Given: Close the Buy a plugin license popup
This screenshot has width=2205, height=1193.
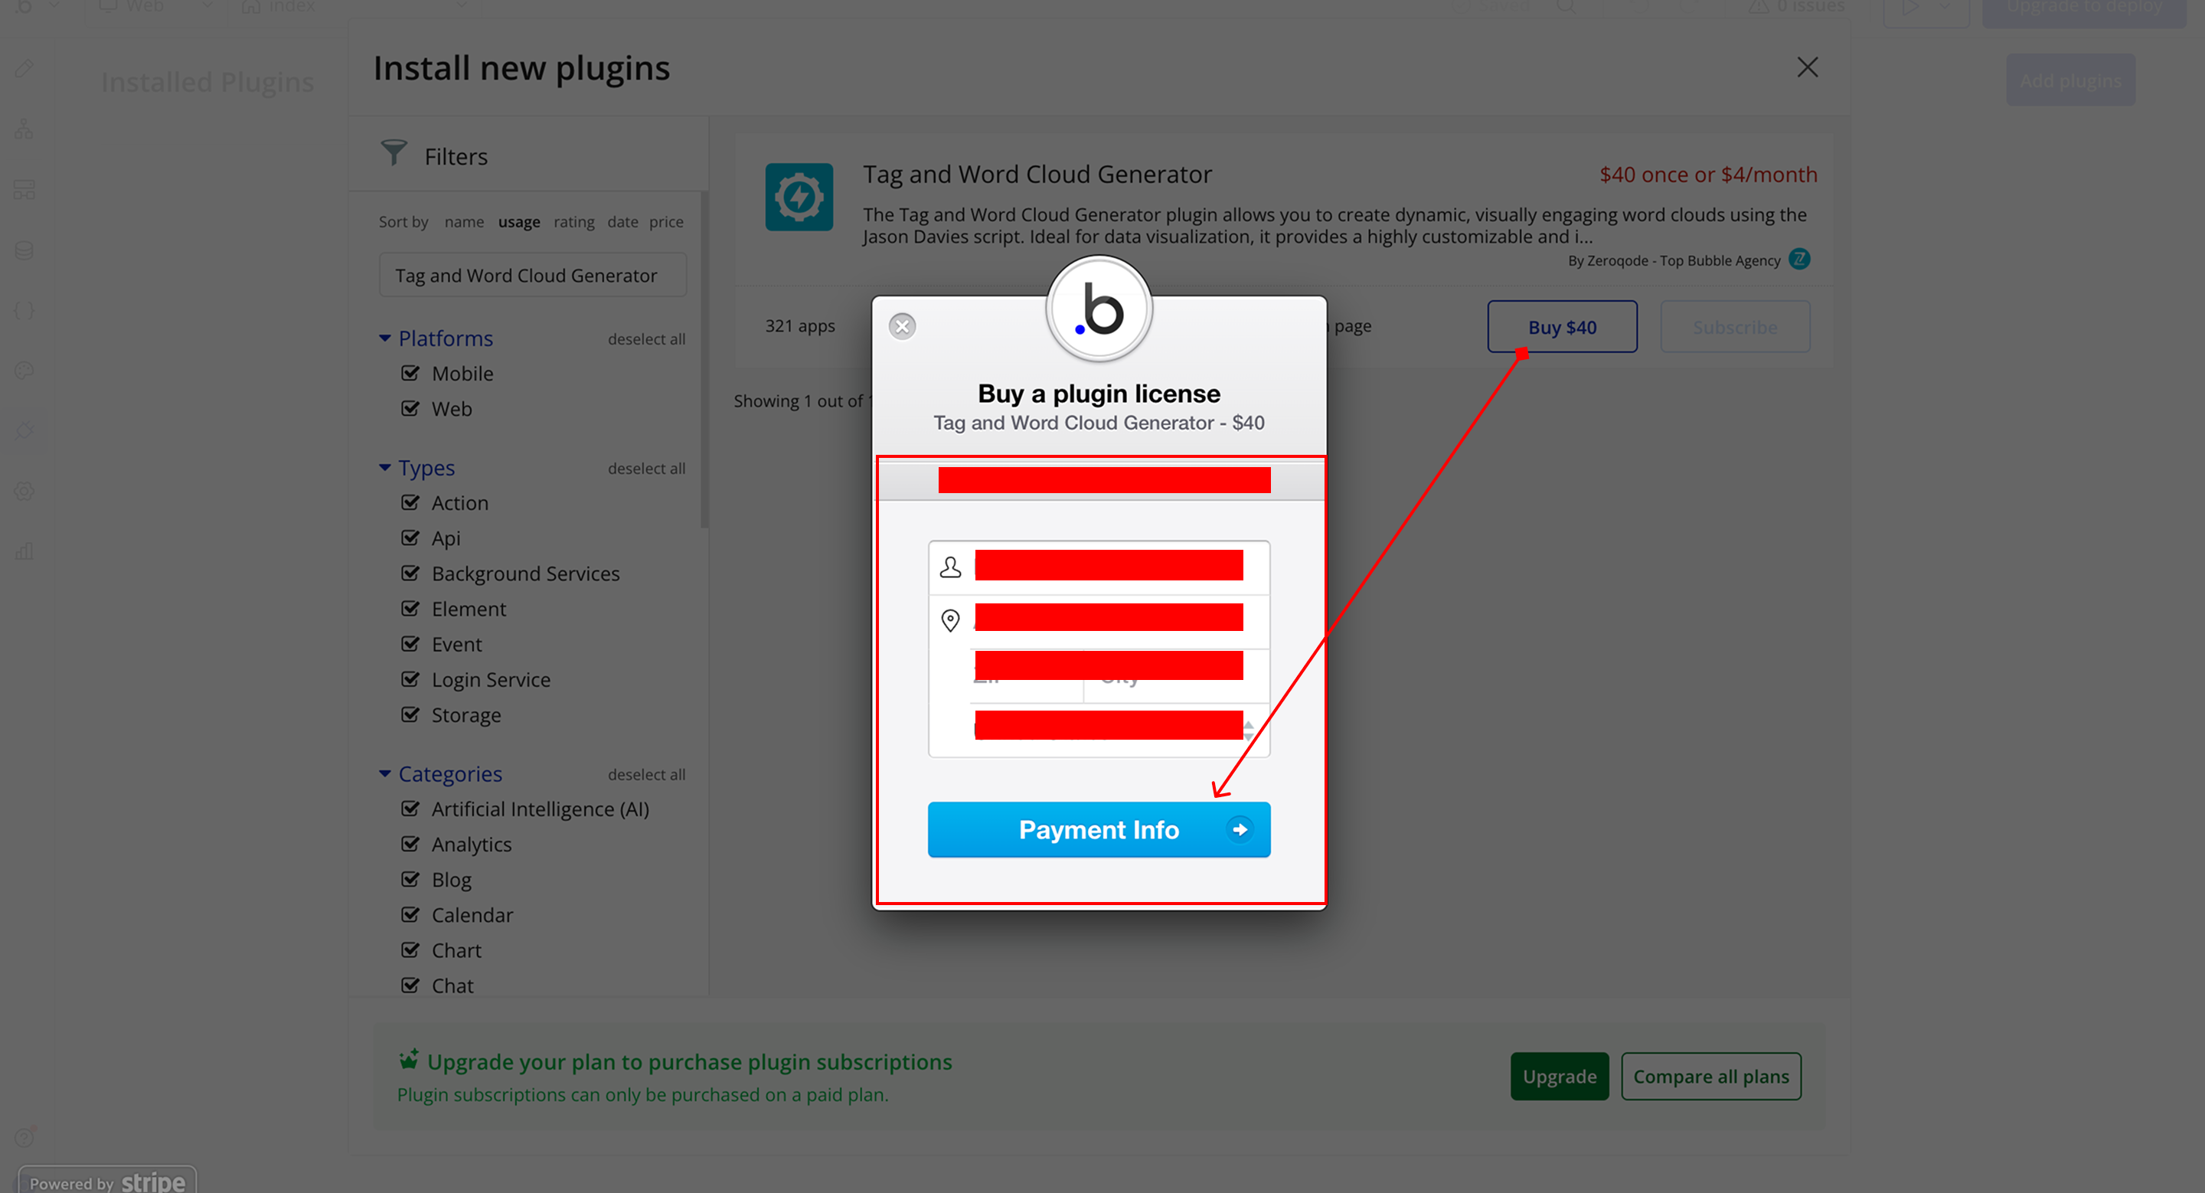Looking at the screenshot, I should click(902, 326).
